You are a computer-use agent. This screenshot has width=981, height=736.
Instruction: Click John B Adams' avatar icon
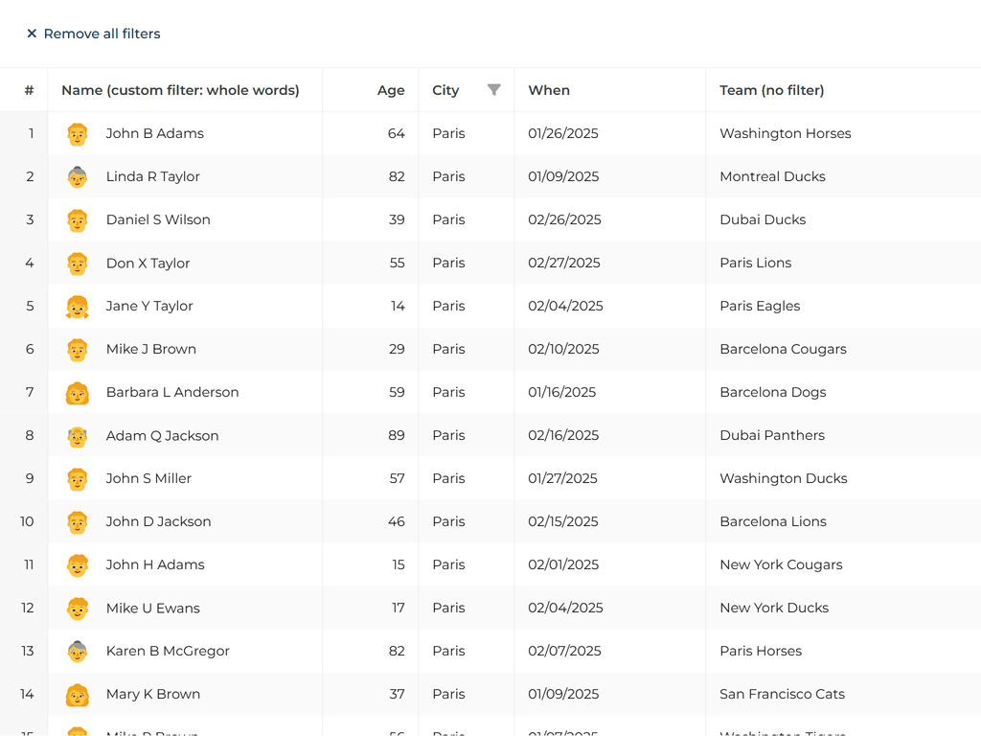tap(78, 134)
